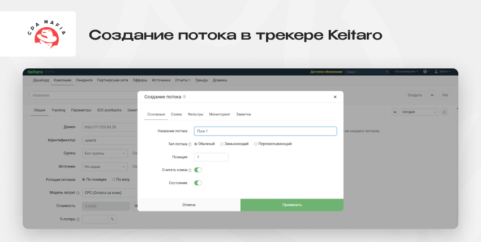Click the admin user avatar icon

(436, 71)
